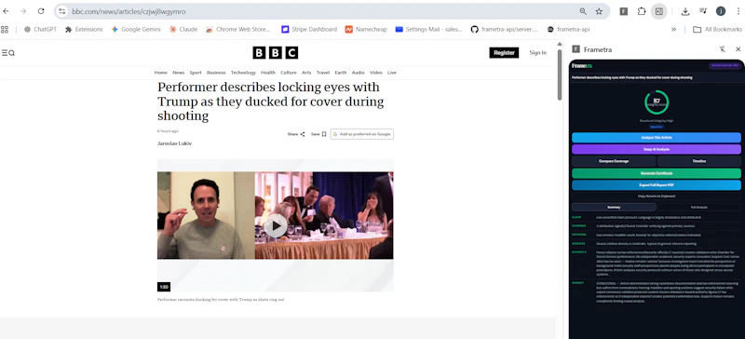Open the frametra-api/server GitHub bookmark
This screenshot has width=745, height=339.
(x=504, y=30)
